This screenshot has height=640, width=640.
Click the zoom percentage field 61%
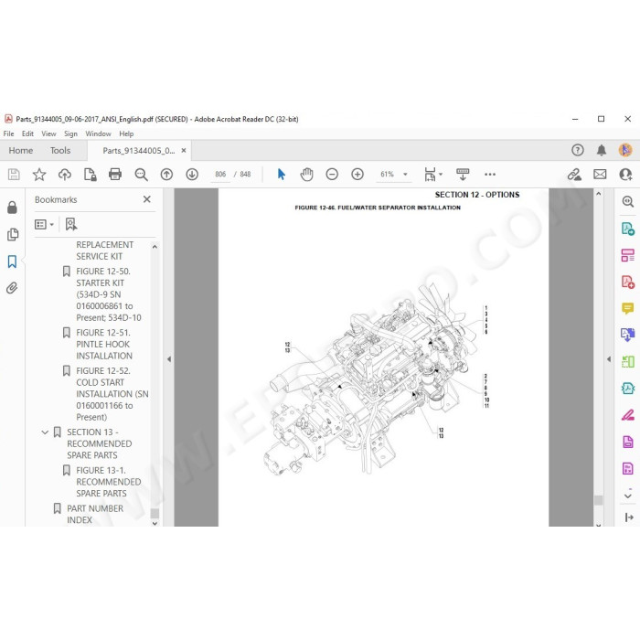pos(388,175)
